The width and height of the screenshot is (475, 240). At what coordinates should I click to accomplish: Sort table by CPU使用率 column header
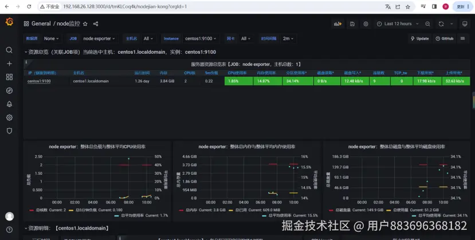[237, 73]
